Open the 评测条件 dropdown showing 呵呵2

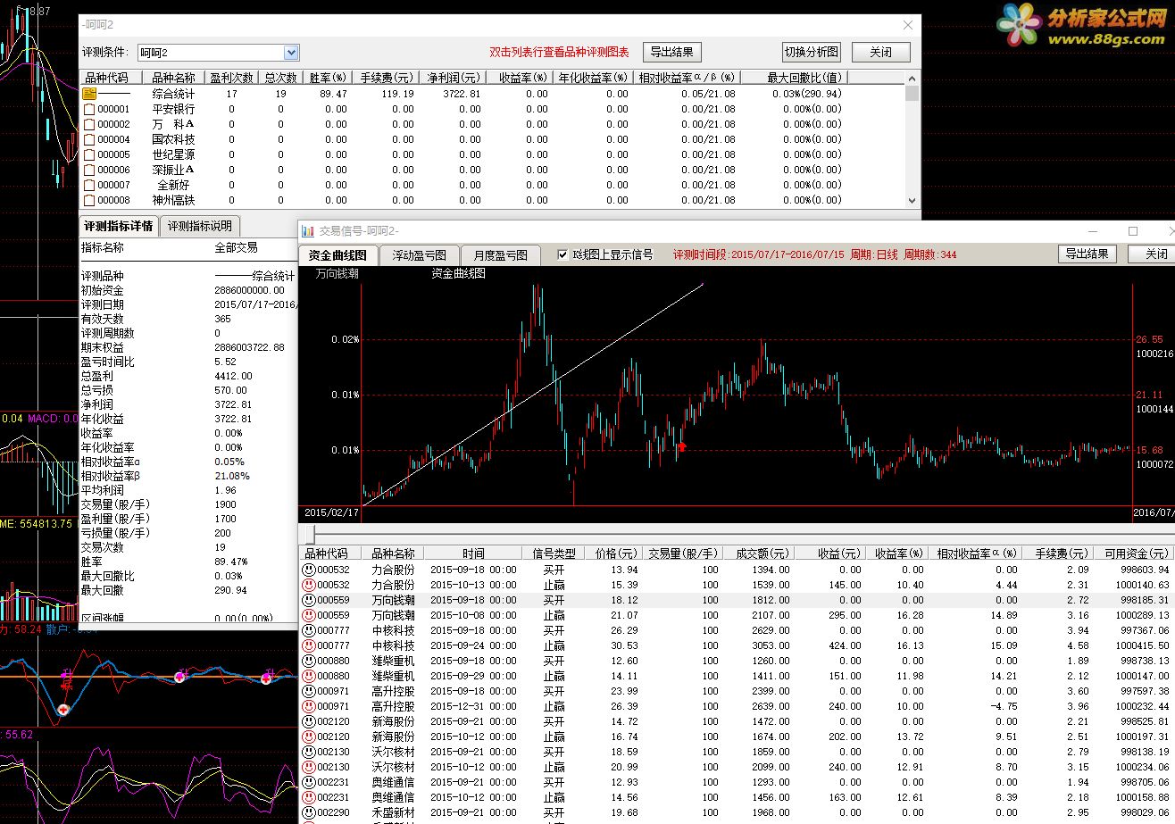(291, 53)
